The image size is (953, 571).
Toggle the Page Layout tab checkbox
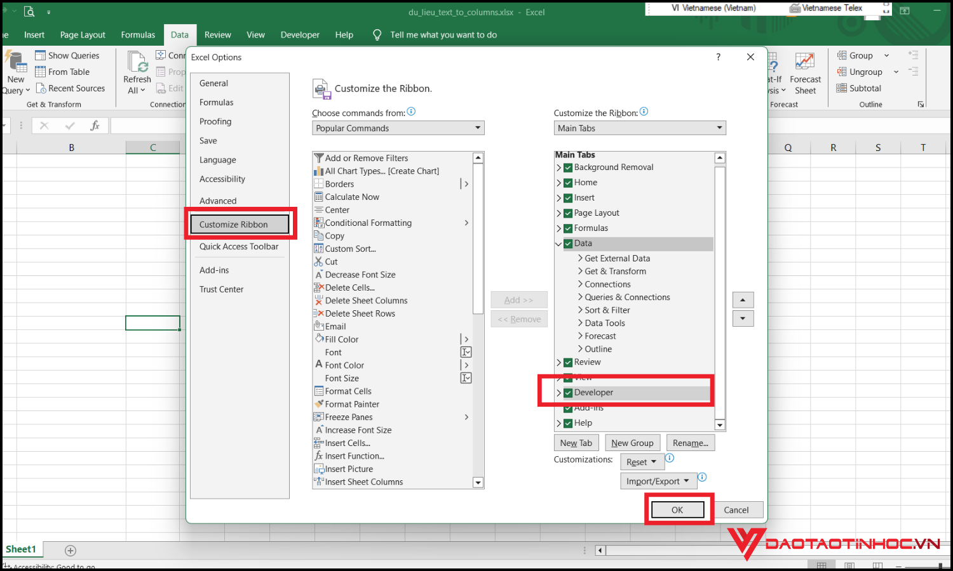pyautogui.click(x=568, y=213)
